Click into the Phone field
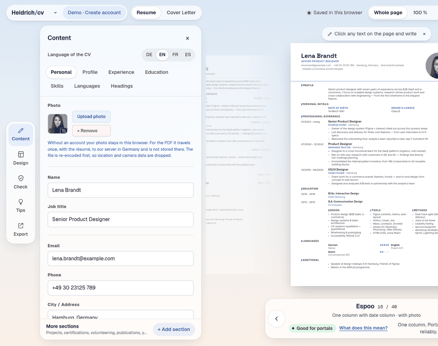Image resolution: width=438 pixels, height=346 pixels. (120, 288)
